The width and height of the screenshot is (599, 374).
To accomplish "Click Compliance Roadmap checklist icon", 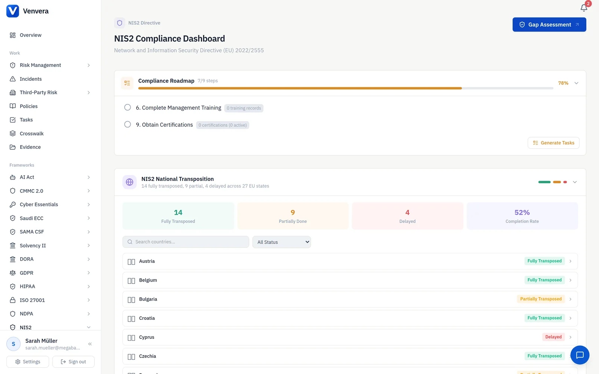I will (x=127, y=83).
